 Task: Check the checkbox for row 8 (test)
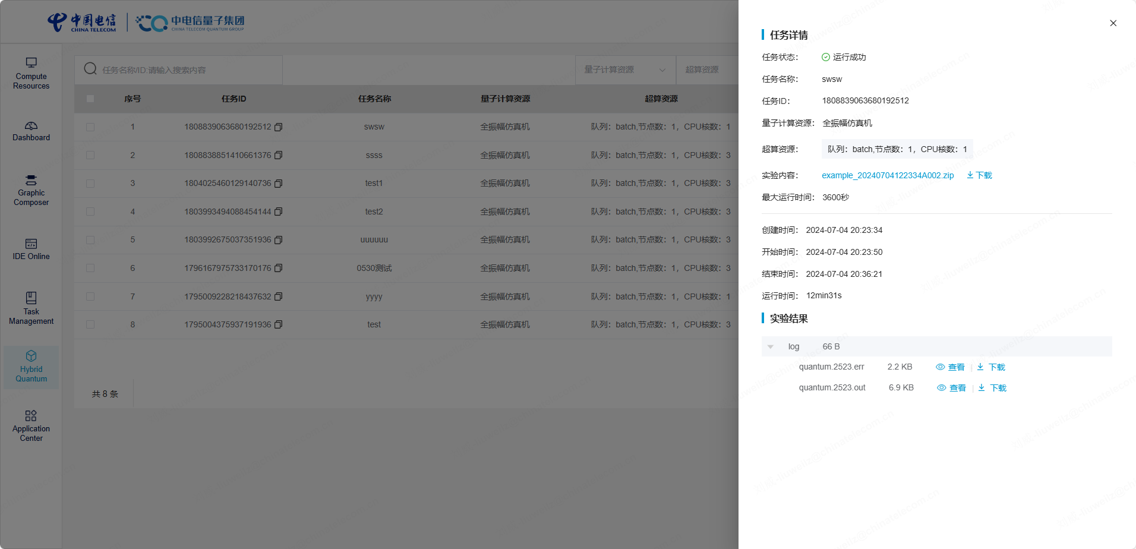point(90,324)
